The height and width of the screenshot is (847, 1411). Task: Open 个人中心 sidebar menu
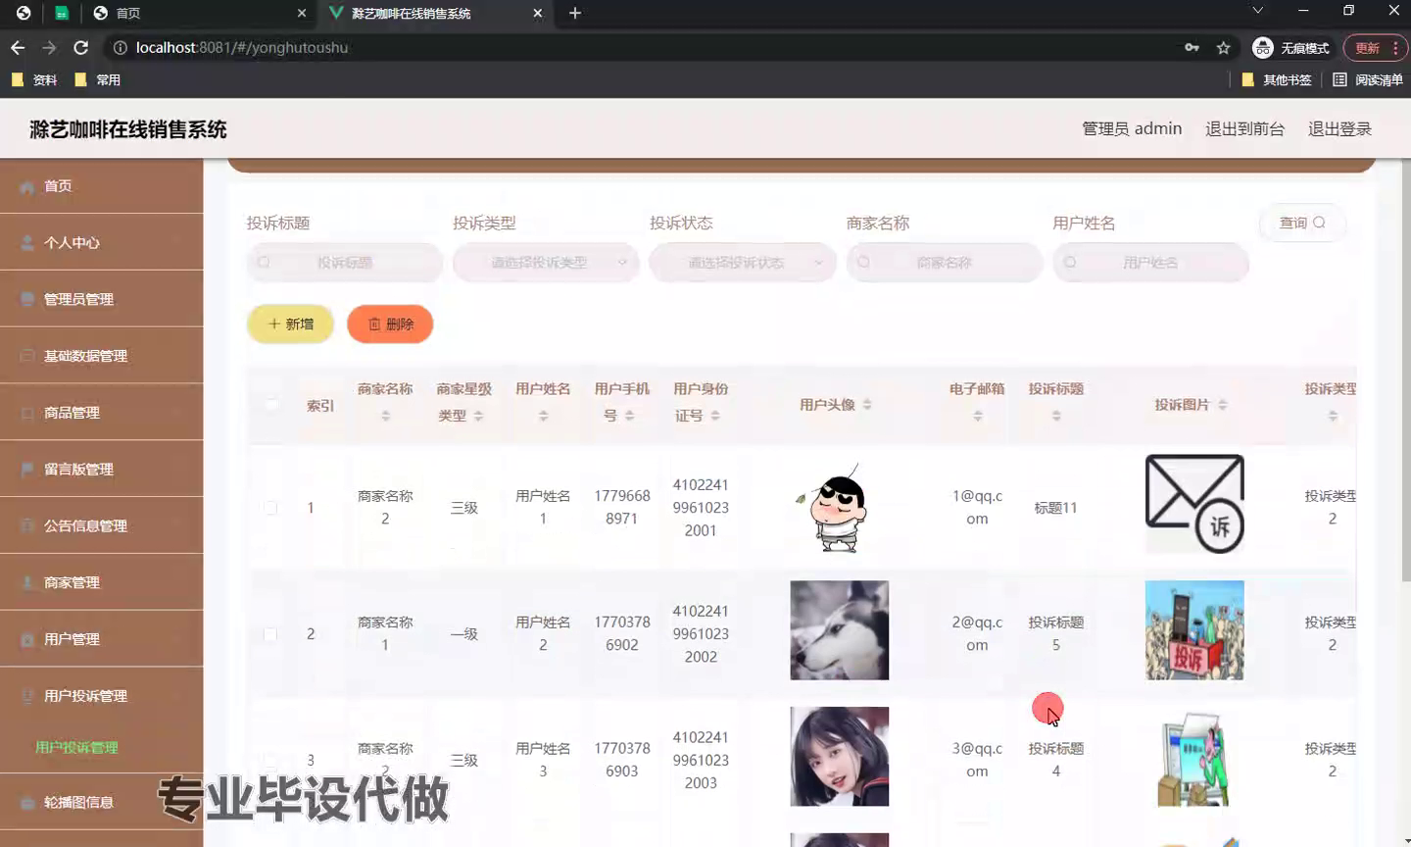pyautogui.click(x=102, y=243)
